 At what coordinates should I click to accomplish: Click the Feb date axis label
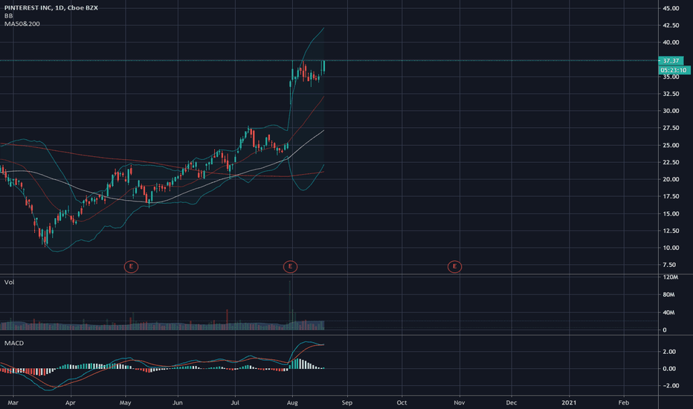[624, 403]
